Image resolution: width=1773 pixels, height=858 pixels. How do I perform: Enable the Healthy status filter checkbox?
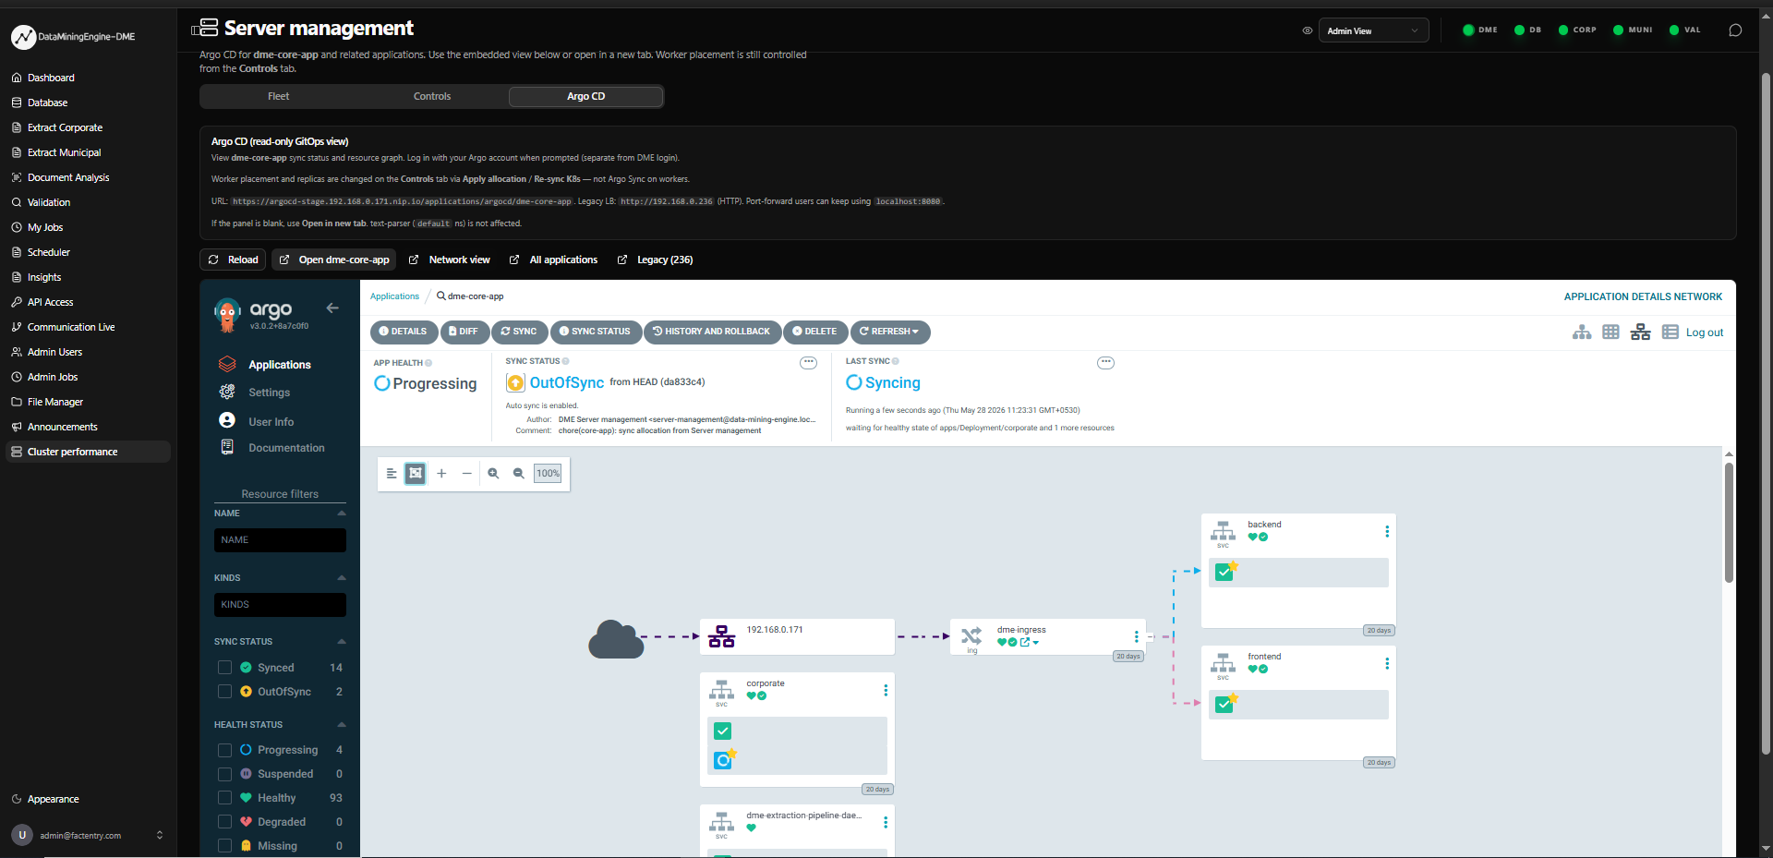pos(224,798)
